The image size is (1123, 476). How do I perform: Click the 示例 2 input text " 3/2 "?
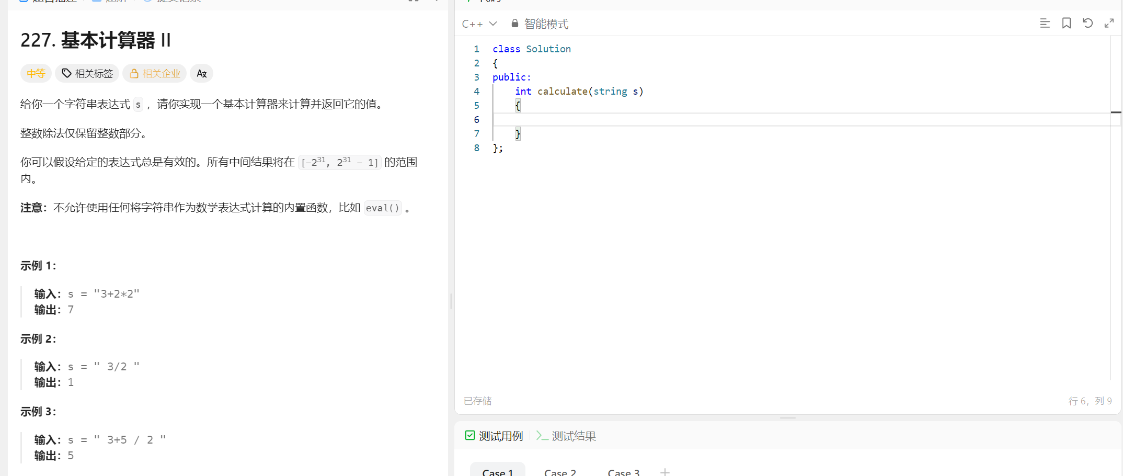[117, 367]
